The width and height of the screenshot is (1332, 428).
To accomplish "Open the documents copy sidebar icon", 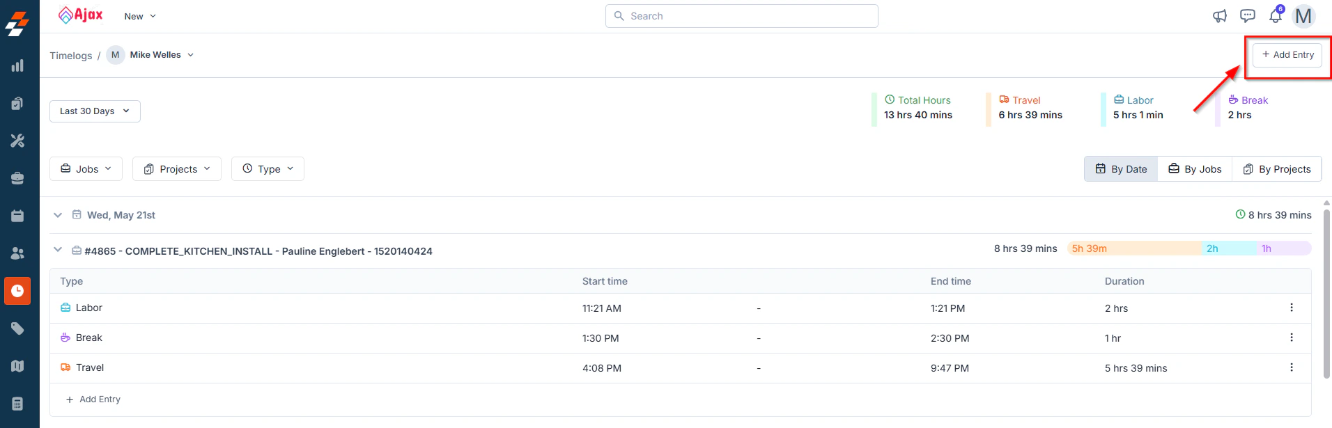I will pos(17,104).
